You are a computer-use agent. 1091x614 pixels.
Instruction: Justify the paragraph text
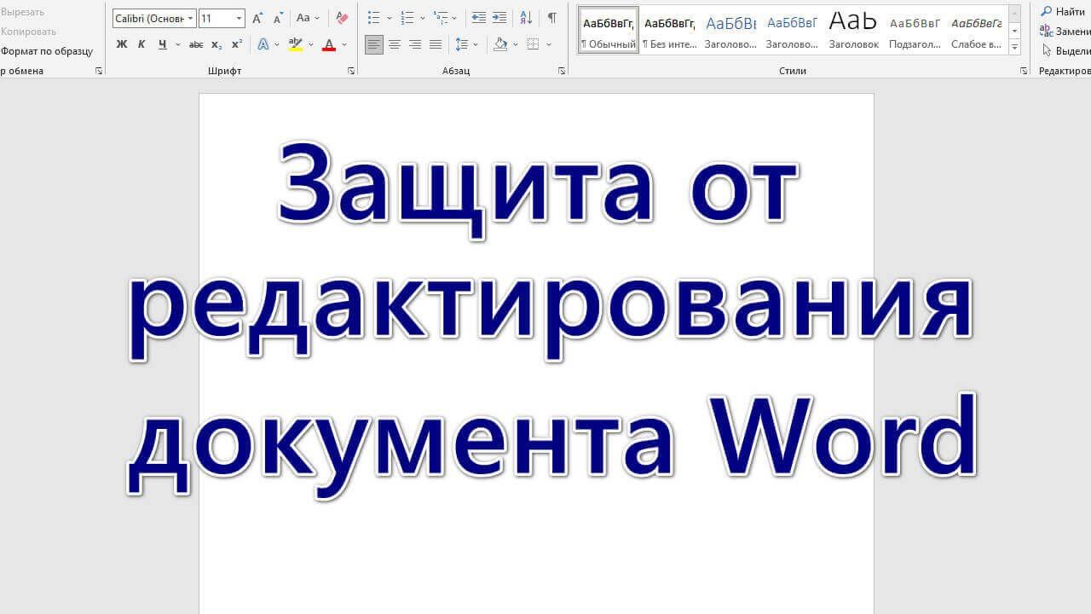pos(436,44)
